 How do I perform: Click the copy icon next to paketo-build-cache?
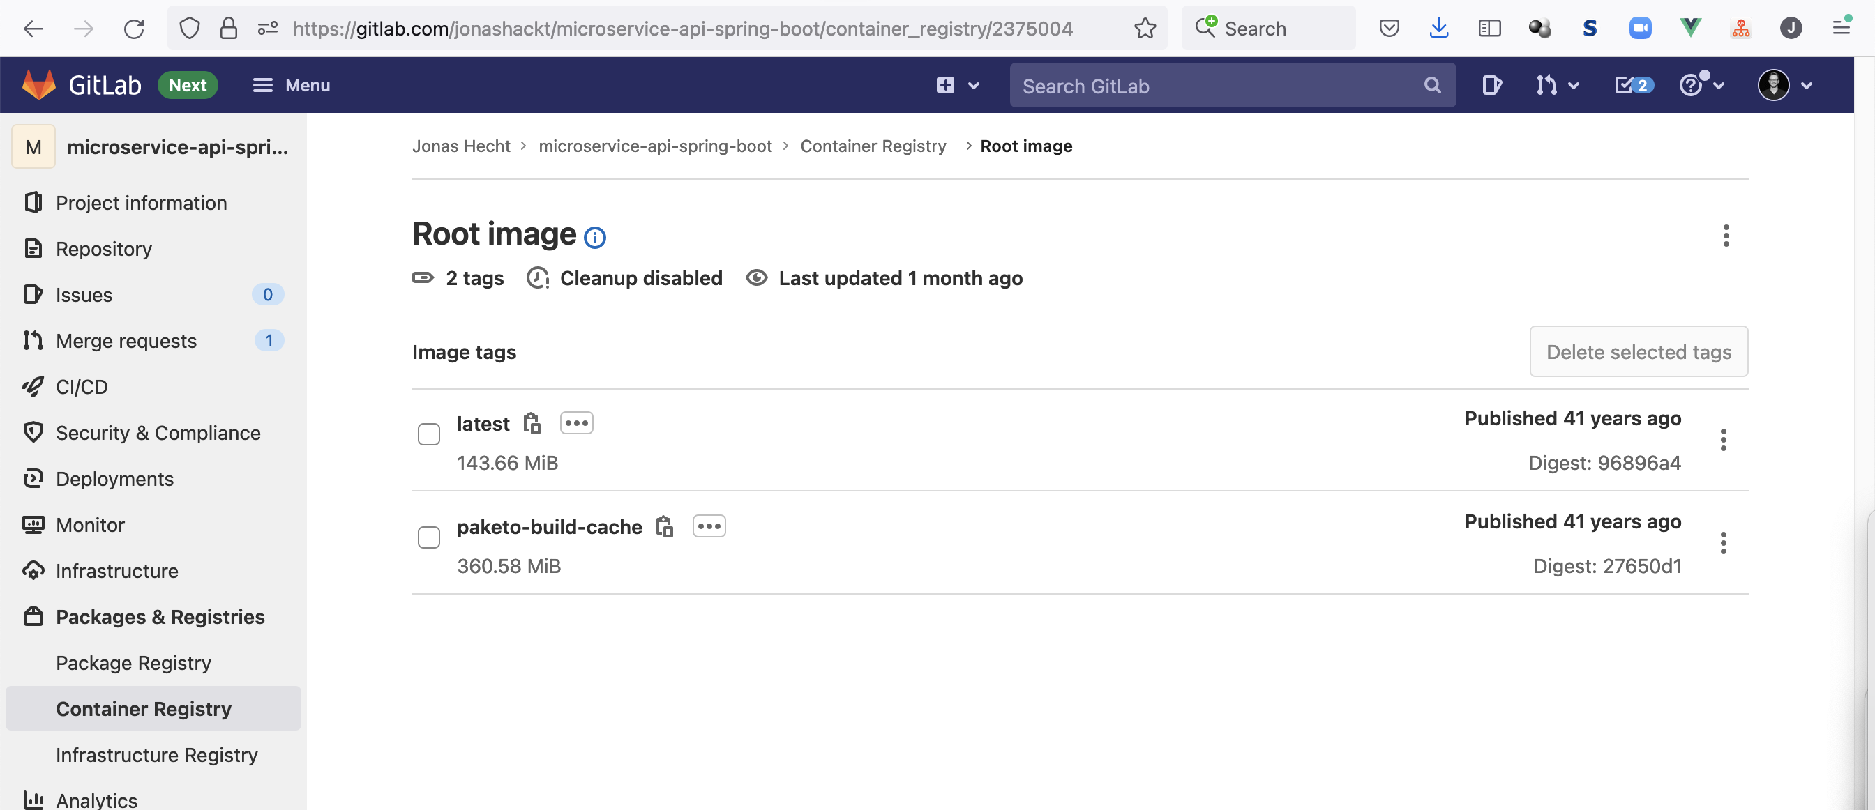[663, 526]
